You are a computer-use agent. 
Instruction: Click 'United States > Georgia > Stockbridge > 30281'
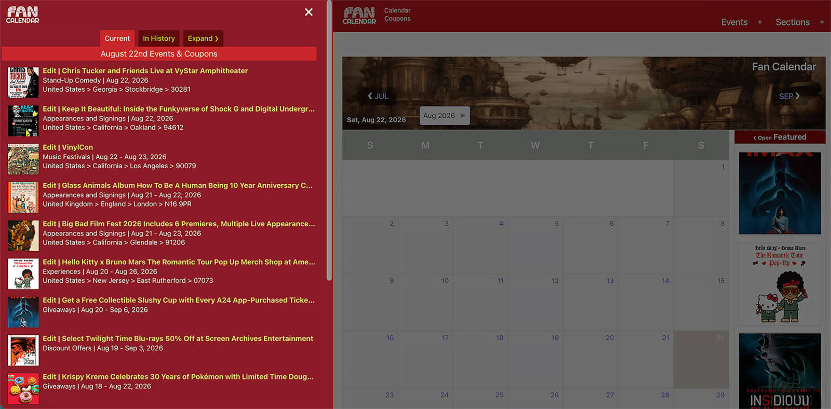pos(116,89)
